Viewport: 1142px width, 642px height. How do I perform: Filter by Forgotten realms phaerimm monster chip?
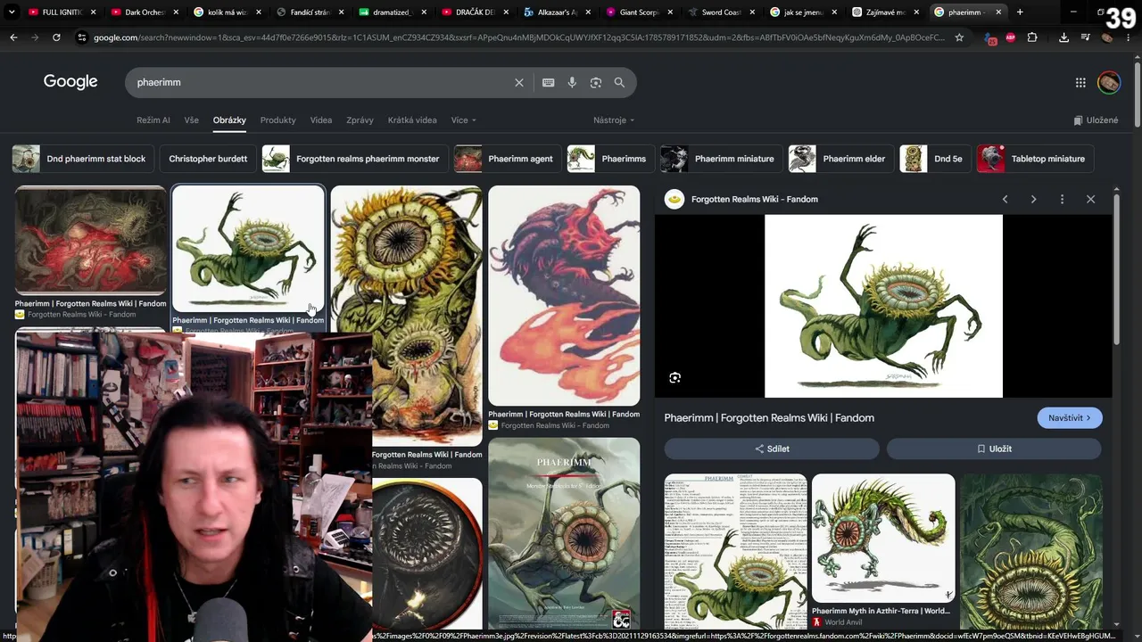tap(355, 159)
